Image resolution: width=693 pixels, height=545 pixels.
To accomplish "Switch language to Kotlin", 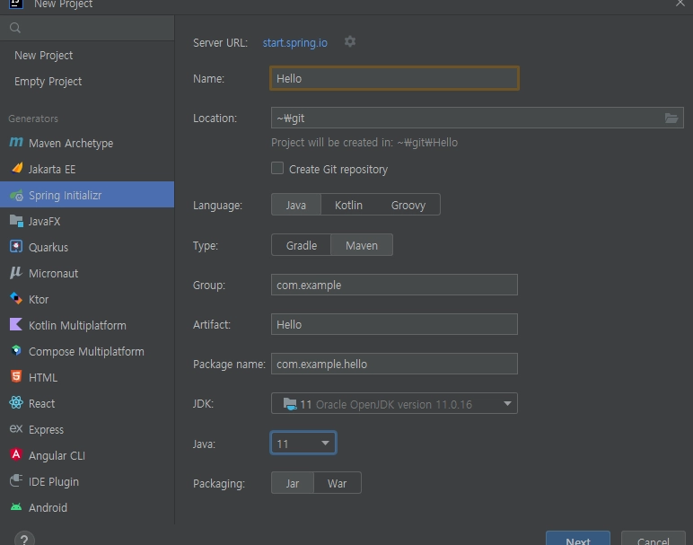I will coord(348,206).
